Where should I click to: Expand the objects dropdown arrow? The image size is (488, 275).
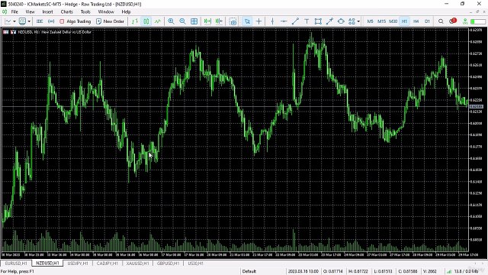pyautogui.click(x=358, y=21)
